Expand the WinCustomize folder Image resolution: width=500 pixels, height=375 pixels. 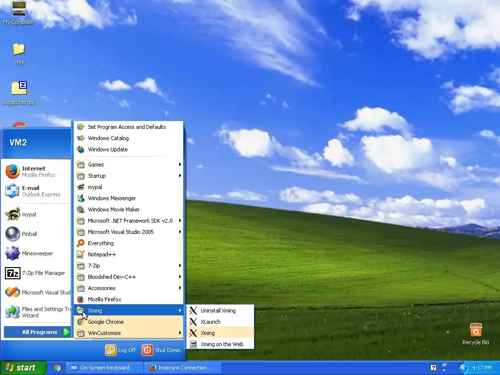(x=129, y=333)
